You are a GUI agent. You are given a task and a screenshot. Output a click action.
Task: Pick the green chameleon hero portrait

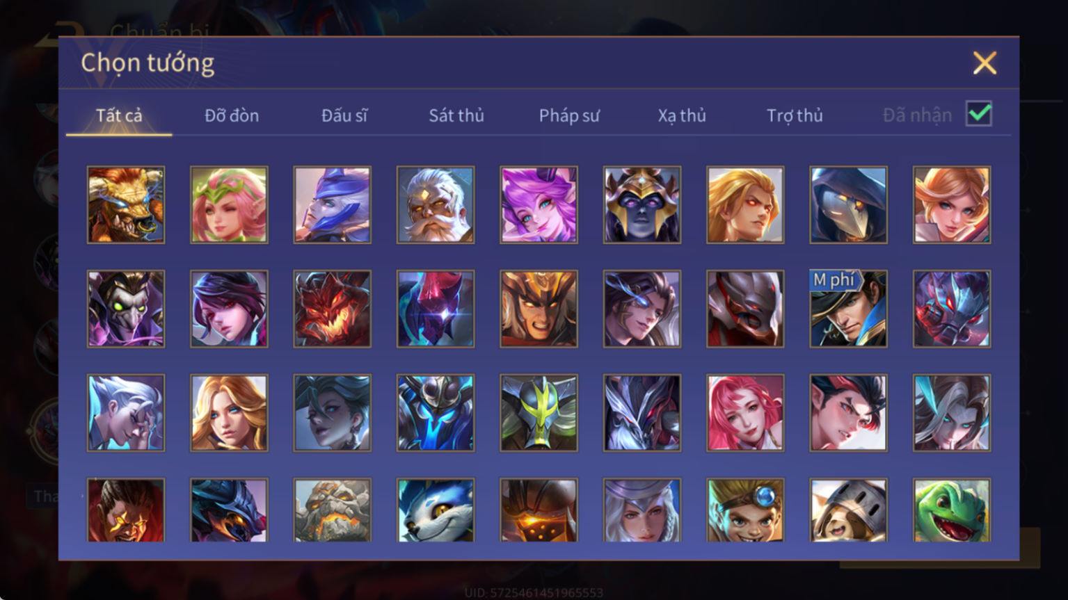(952, 510)
